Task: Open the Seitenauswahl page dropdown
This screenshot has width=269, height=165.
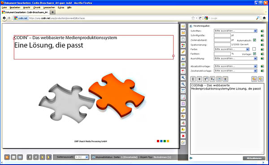Action: [x=82, y=157]
